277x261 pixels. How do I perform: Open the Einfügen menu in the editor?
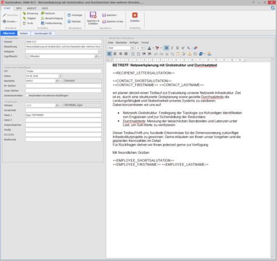[134, 42]
